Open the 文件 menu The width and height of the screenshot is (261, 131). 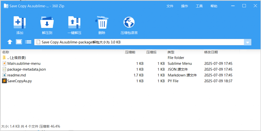[170, 6]
